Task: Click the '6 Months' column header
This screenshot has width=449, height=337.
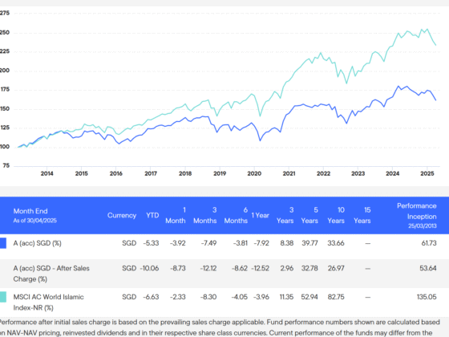Action: [x=236, y=216]
